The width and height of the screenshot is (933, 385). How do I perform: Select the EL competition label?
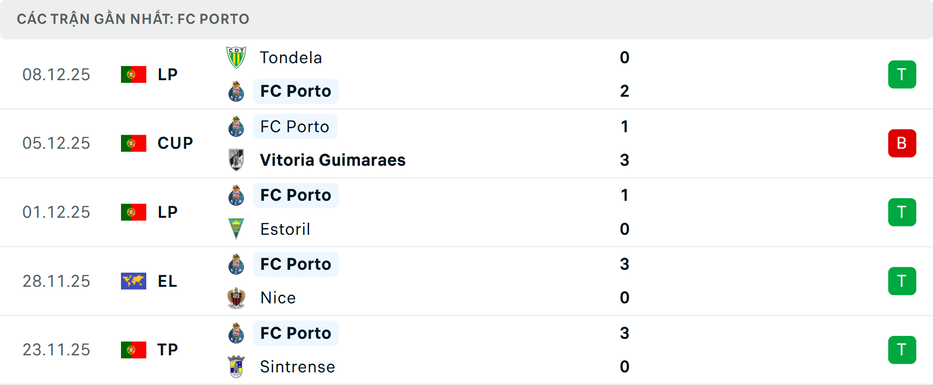click(x=167, y=281)
